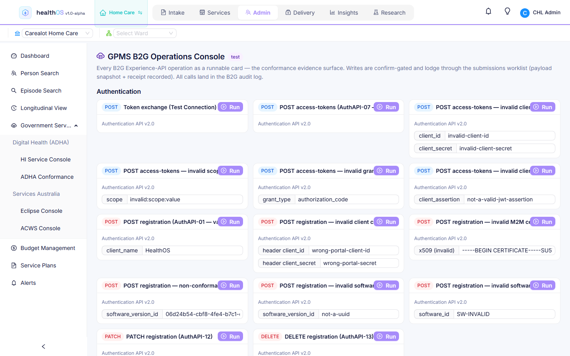This screenshot has width=570, height=356.
Task: Click the Episode Search magnifier icon
Action: click(x=14, y=91)
